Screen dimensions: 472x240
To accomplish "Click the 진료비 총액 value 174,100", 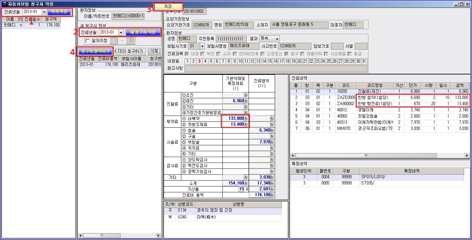I will coord(260,195).
